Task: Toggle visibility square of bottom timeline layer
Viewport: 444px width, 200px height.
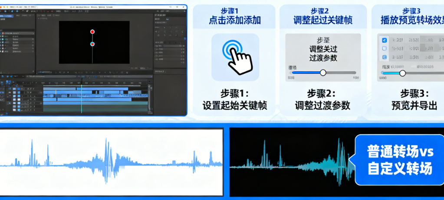Action: click(15, 109)
